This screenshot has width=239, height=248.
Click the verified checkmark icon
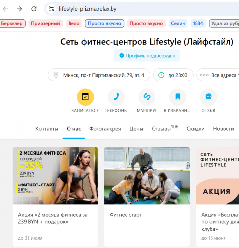click(122, 56)
